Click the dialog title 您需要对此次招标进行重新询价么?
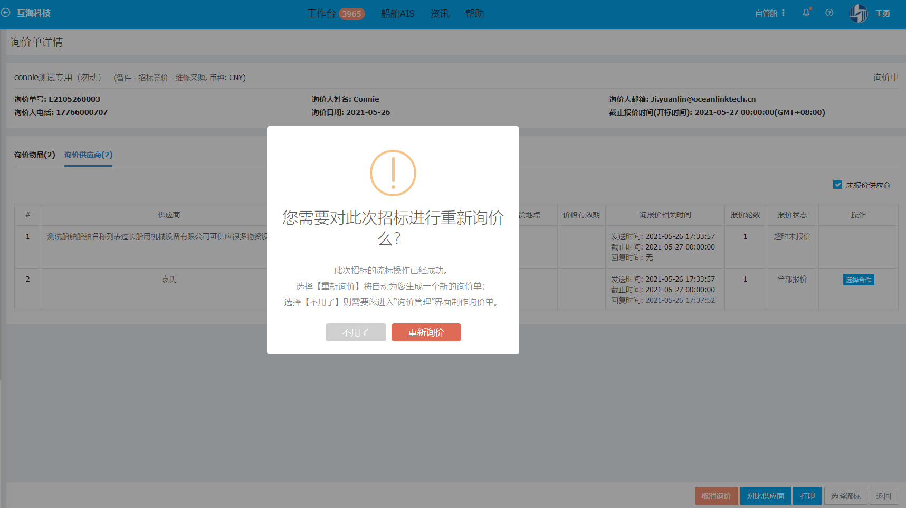Screen dimensions: 906x508 [x=393, y=228]
